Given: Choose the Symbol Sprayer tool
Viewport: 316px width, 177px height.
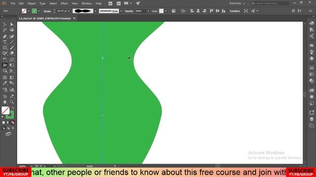Looking at the screenshot, I should pyautogui.click(x=5, y=89).
